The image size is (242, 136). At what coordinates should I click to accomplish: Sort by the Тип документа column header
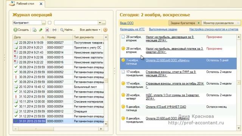click(x=88, y=37)
